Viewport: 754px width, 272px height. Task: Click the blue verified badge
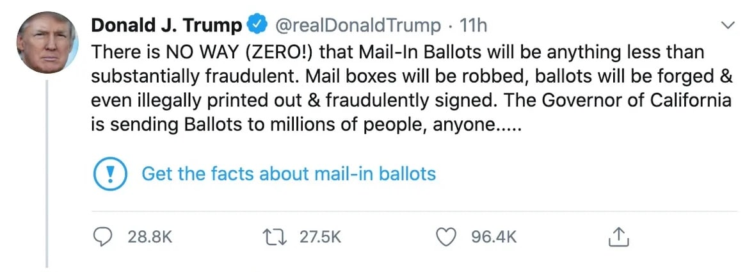(x=257, y=26)
